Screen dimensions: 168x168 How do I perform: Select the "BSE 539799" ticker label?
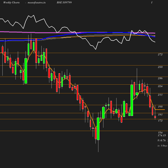tap(64, 2)
